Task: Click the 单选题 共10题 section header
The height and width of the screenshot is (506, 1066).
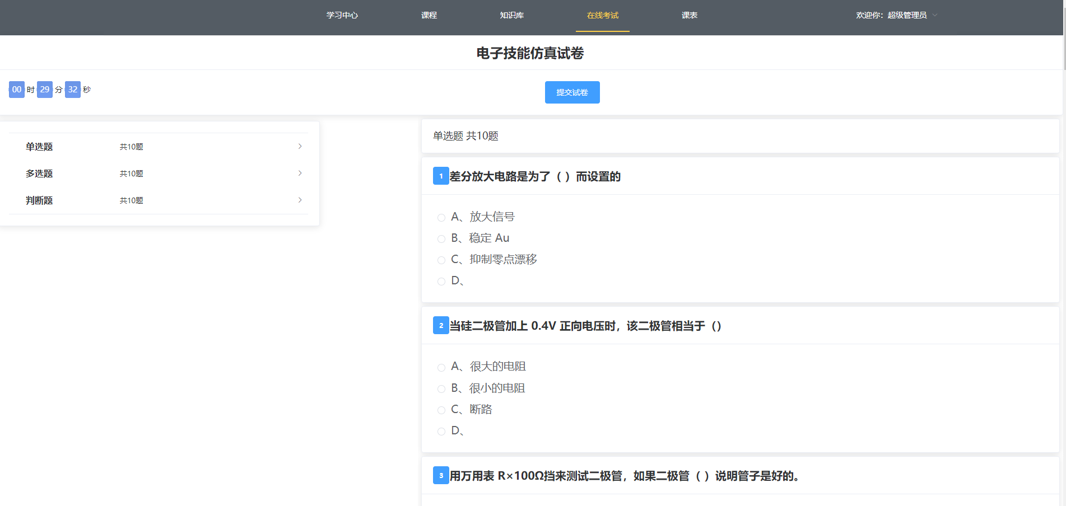Action: coord(465,135)
